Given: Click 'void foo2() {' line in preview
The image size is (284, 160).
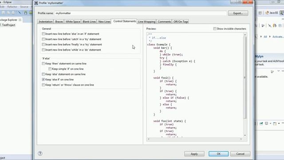Looking at the screenshot, I should click(163, 78).
